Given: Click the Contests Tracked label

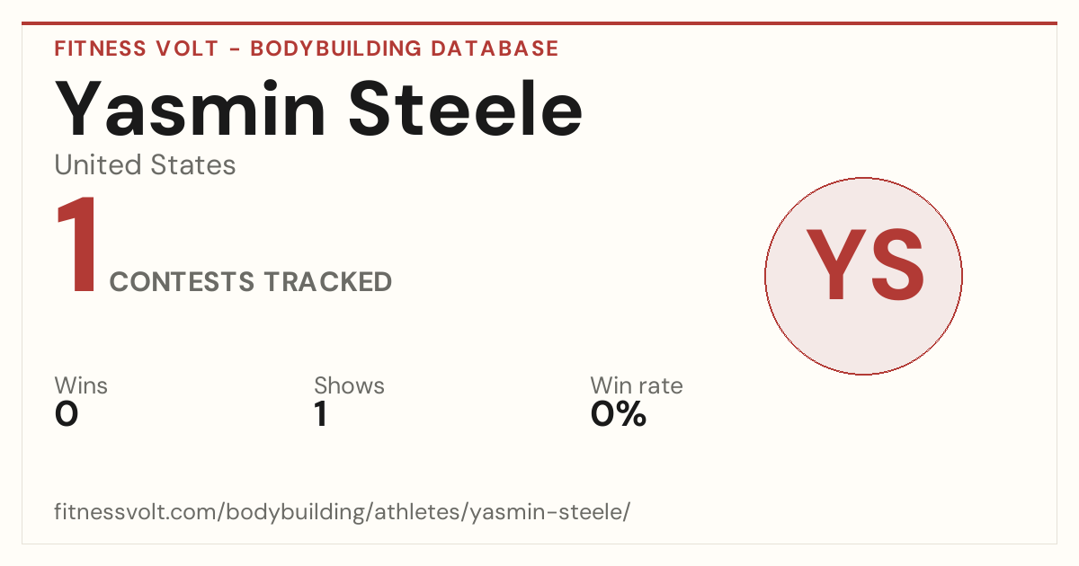Looking at the screenshot, I should [251, 282].
